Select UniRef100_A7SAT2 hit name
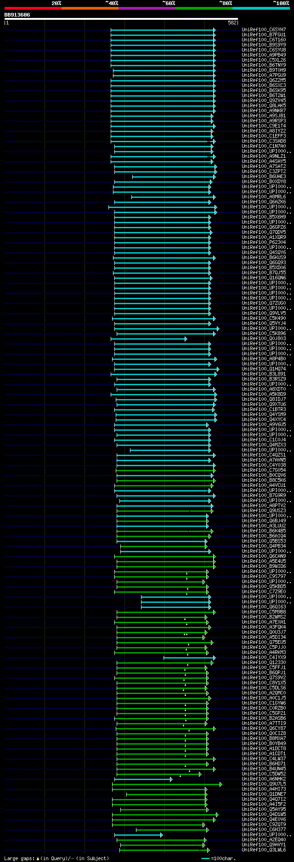294x862 pixels. click(264, 167)
